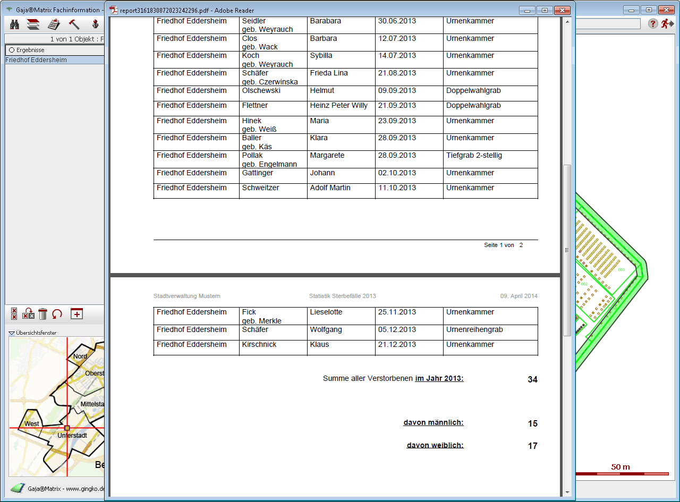Click the PDF scrollbar down arrow
The image size is (680, 502).
coord(567,492)
